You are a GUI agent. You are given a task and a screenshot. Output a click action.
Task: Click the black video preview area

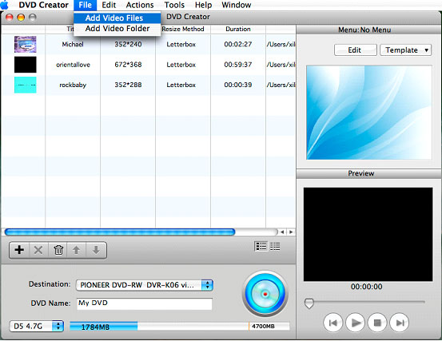(x=368, y=234)
